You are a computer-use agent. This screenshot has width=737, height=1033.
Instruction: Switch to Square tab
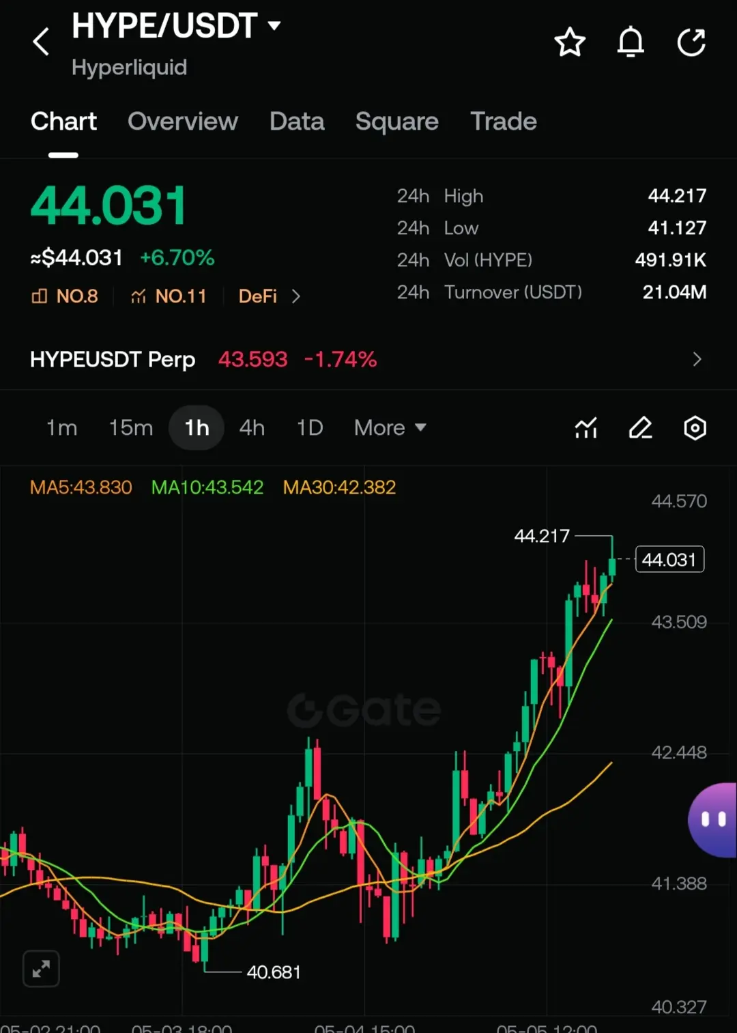(397, 122)
